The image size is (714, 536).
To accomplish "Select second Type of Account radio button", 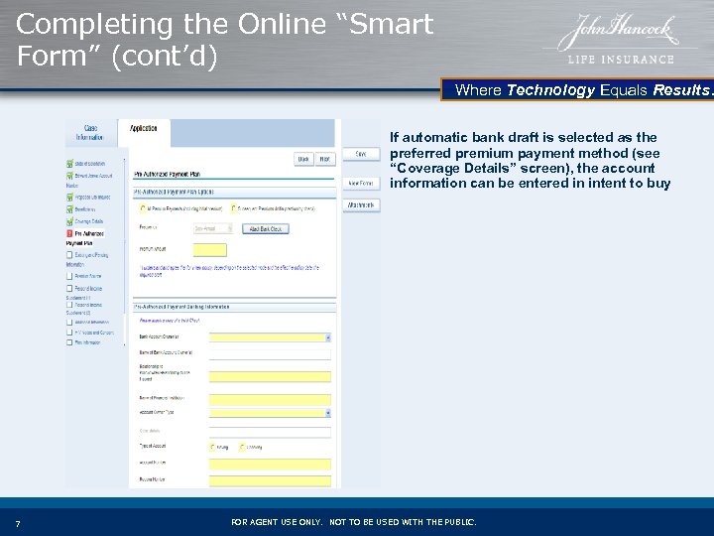I will point(242,447).
